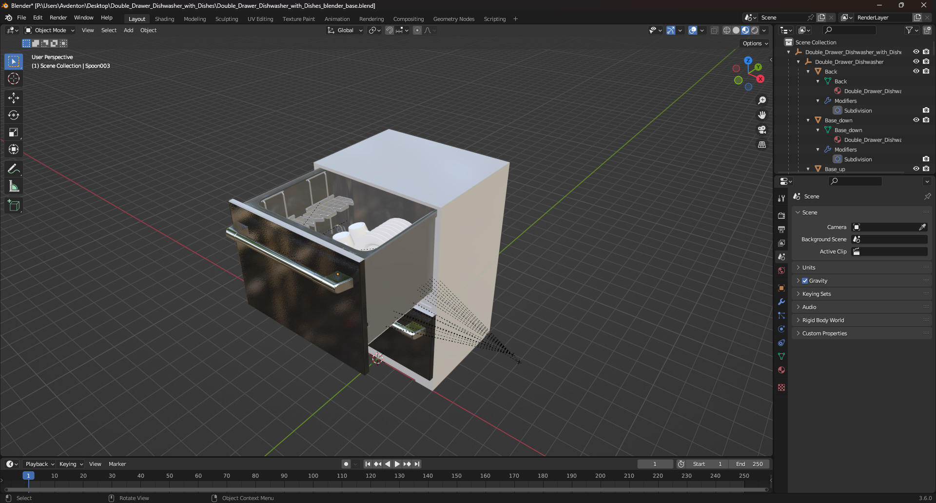This screenshot has height=503, width=936.
Task: Open the Global transform orientation dropdown
Action: point(345,30)
